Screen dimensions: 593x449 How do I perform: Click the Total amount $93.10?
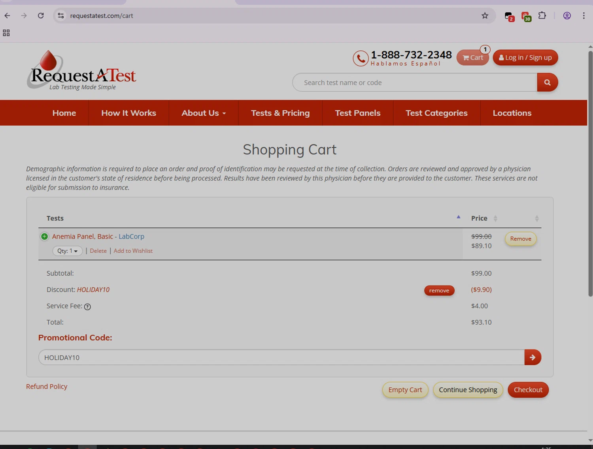481,322
